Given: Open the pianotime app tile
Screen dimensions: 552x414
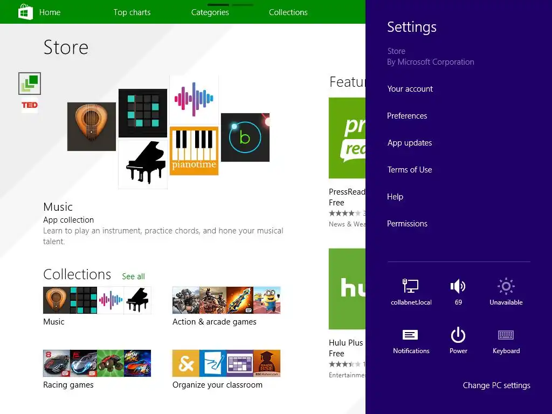Looking at the screenshot, I should click(194, 151).
